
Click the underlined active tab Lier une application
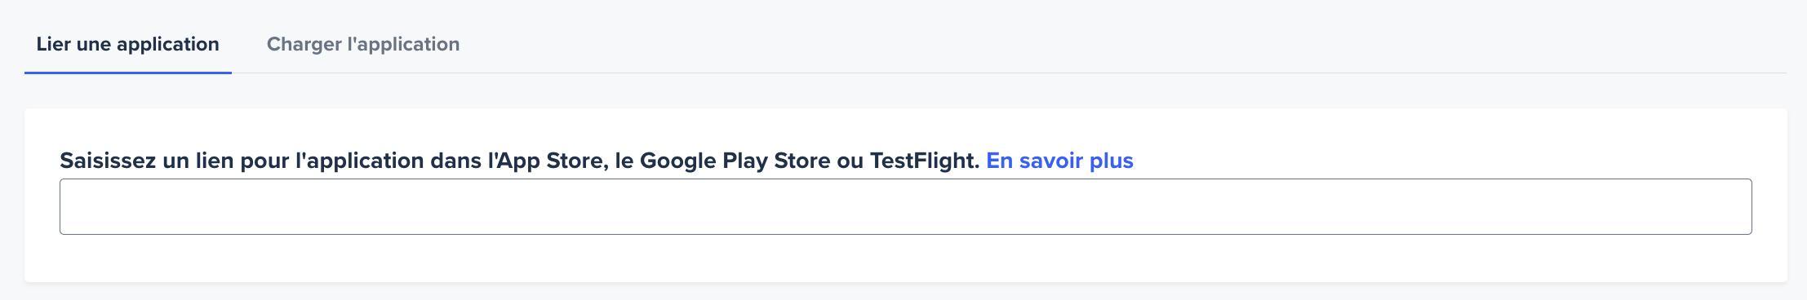point(128,44)
